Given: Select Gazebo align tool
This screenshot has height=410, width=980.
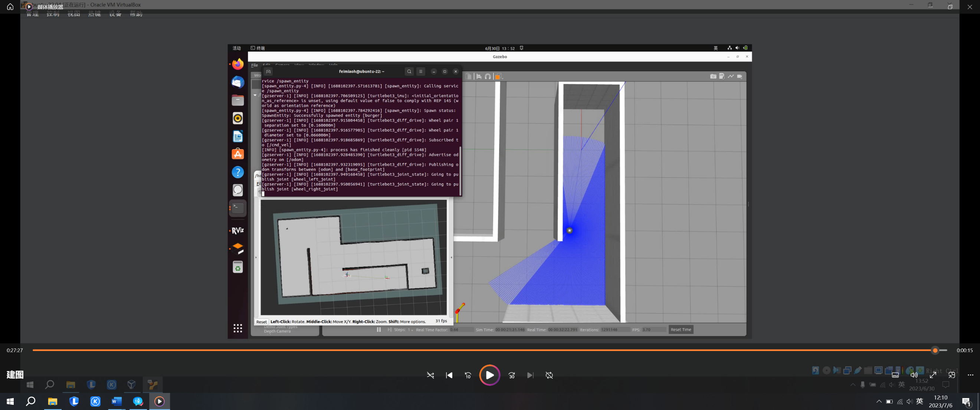Looking at the screenshot, I should [479, 76].
